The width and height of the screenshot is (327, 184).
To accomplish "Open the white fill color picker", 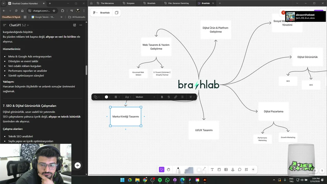I will 108,97.
